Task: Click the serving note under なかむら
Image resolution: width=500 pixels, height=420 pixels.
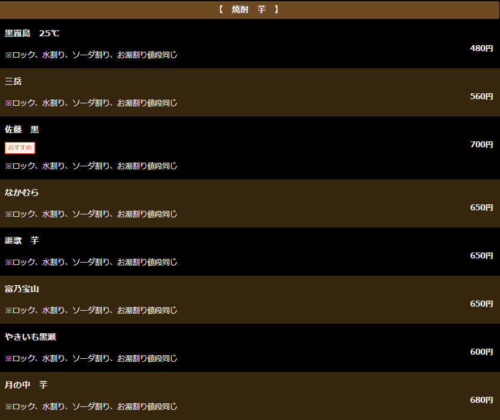Action: pos(91,214)
